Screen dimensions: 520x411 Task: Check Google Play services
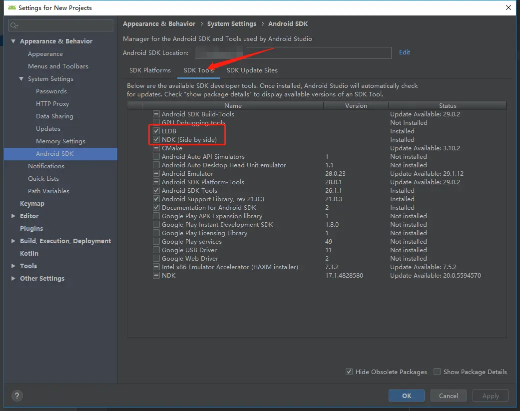[x=156, y=241]
